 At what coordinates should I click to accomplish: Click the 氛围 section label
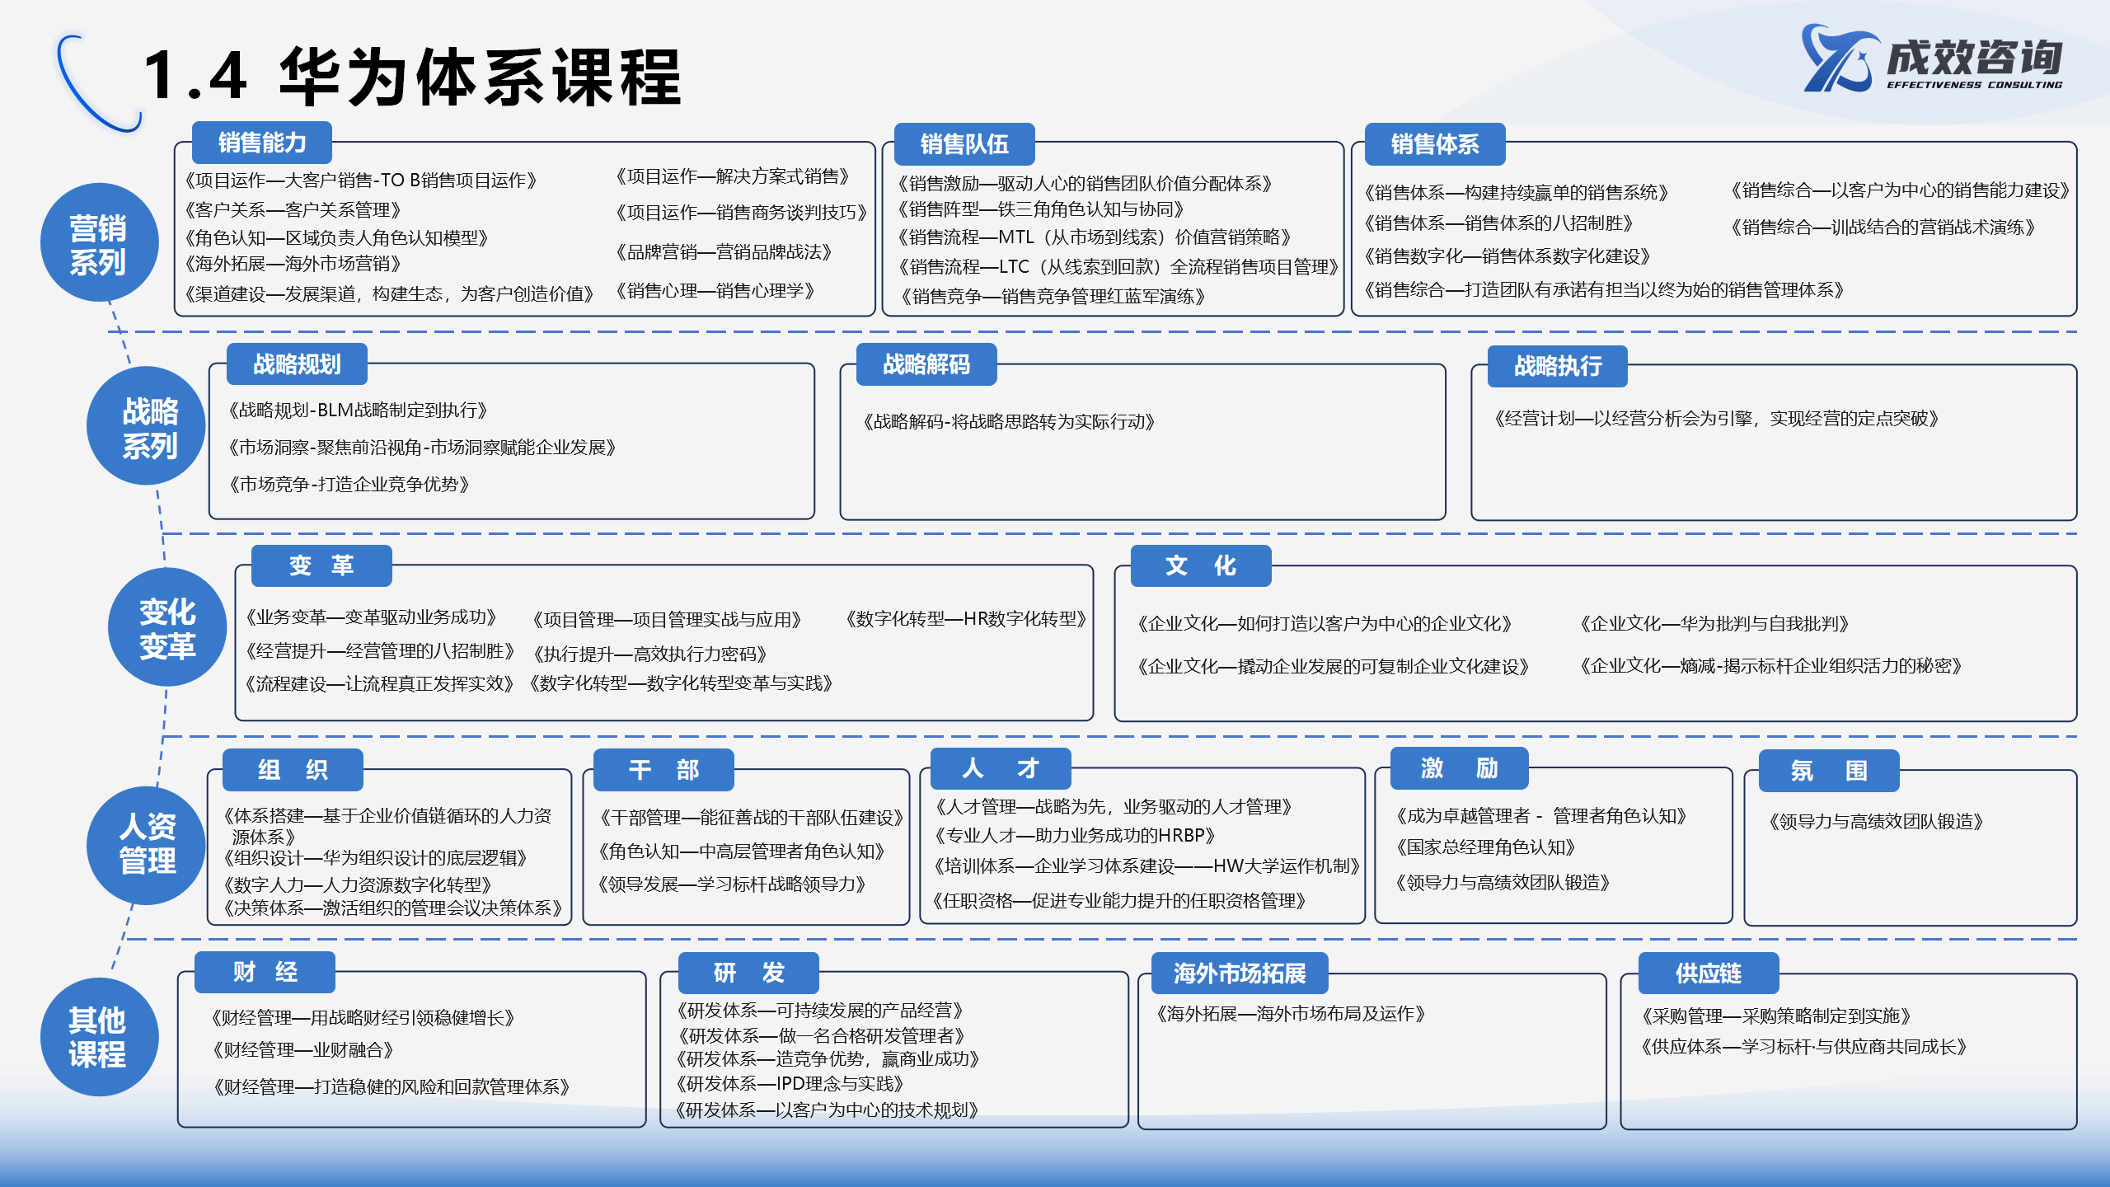[x=1830, y=771]
